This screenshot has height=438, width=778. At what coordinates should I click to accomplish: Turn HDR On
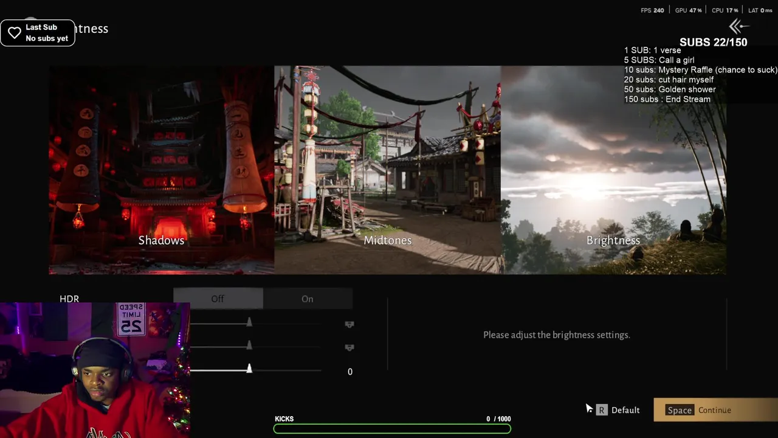[308, 299]
